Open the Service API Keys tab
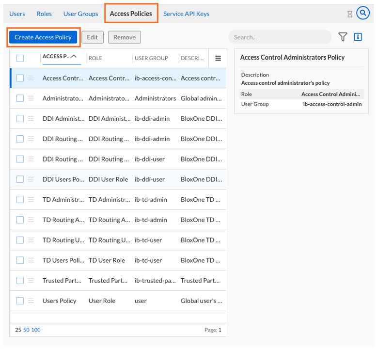 (186, 14)
